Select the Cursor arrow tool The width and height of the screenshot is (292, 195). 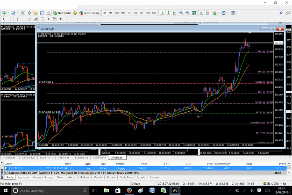pos(4,19)
